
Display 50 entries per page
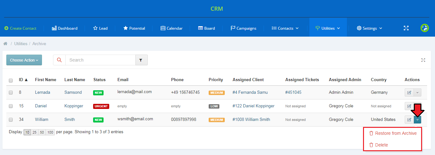[42, 132]
